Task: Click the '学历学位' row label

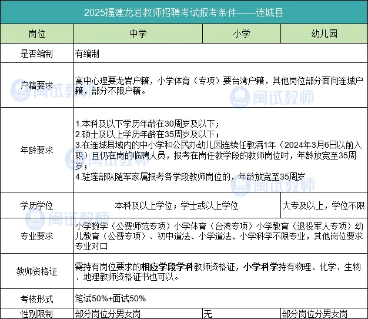Action: coord(36,205)
